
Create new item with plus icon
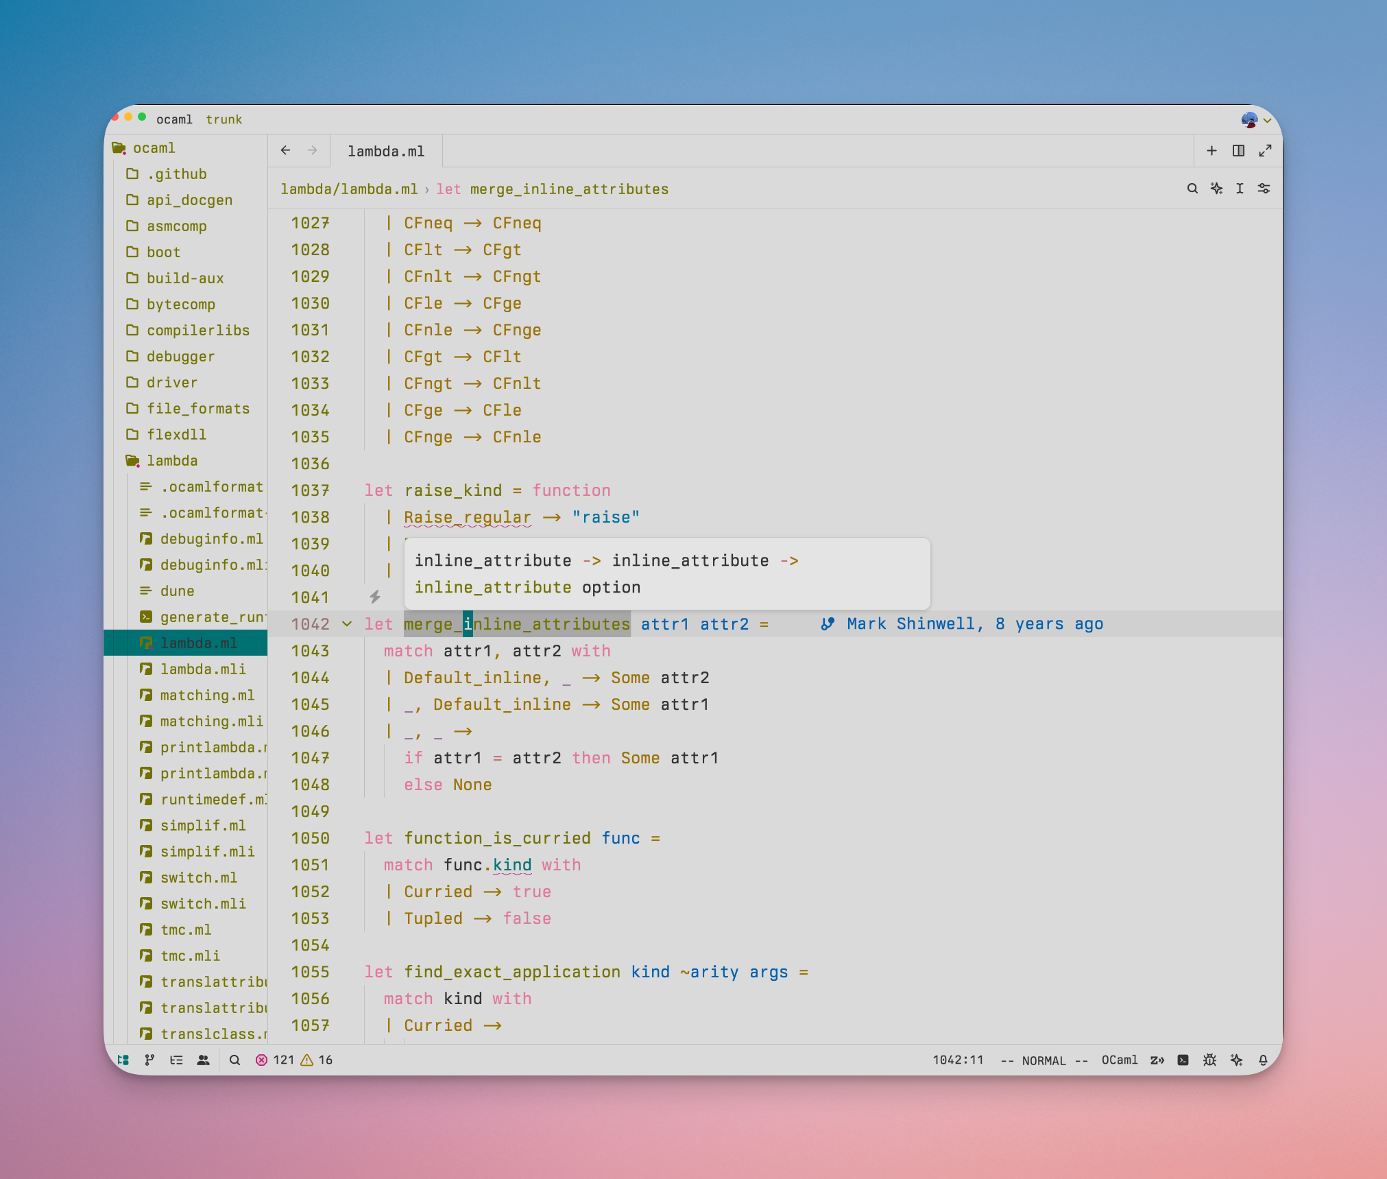pyautogui.click(x=1211, y=151)
